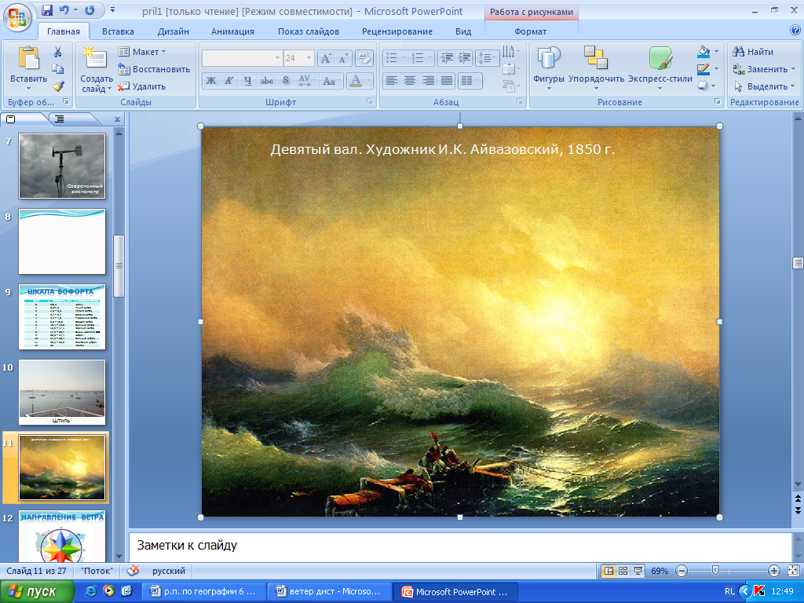804x603 pixels.
Task: Customize the Quick Access Toolbar dropdown
Action: click(x=112, y=10)
